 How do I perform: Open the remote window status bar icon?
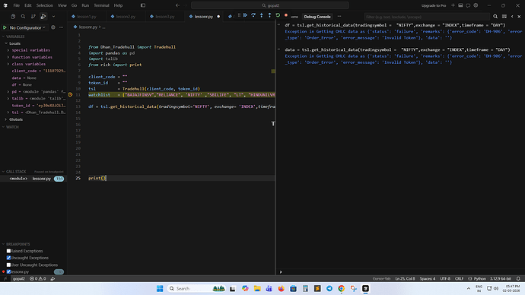(x=5, y=278)
